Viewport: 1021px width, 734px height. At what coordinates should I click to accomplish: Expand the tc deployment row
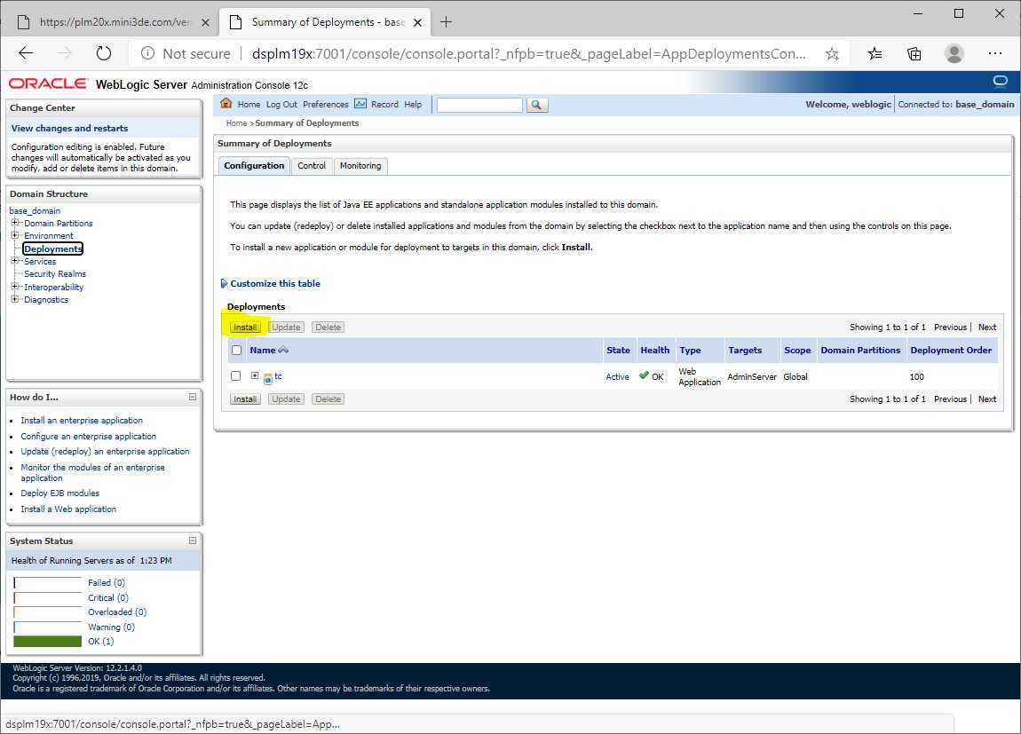(255, 376)
